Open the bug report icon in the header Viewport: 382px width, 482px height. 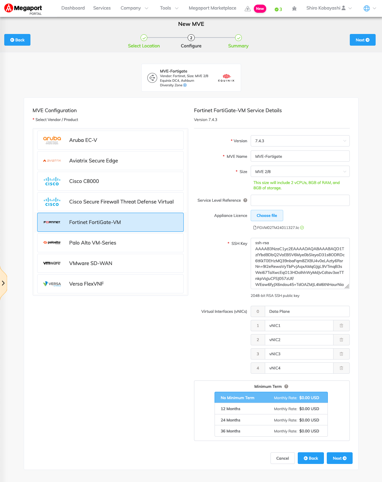click(294, 8)
